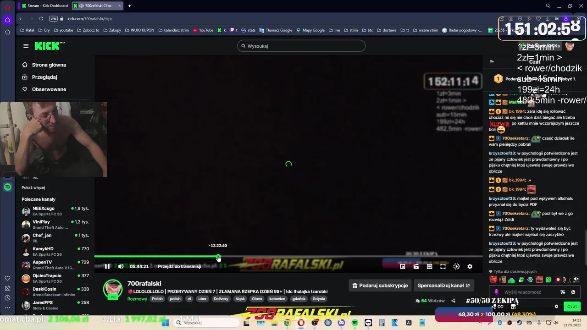Click Spersonalizuj kanał button
This screenshot has width=587, height=330.
point(443,286)
